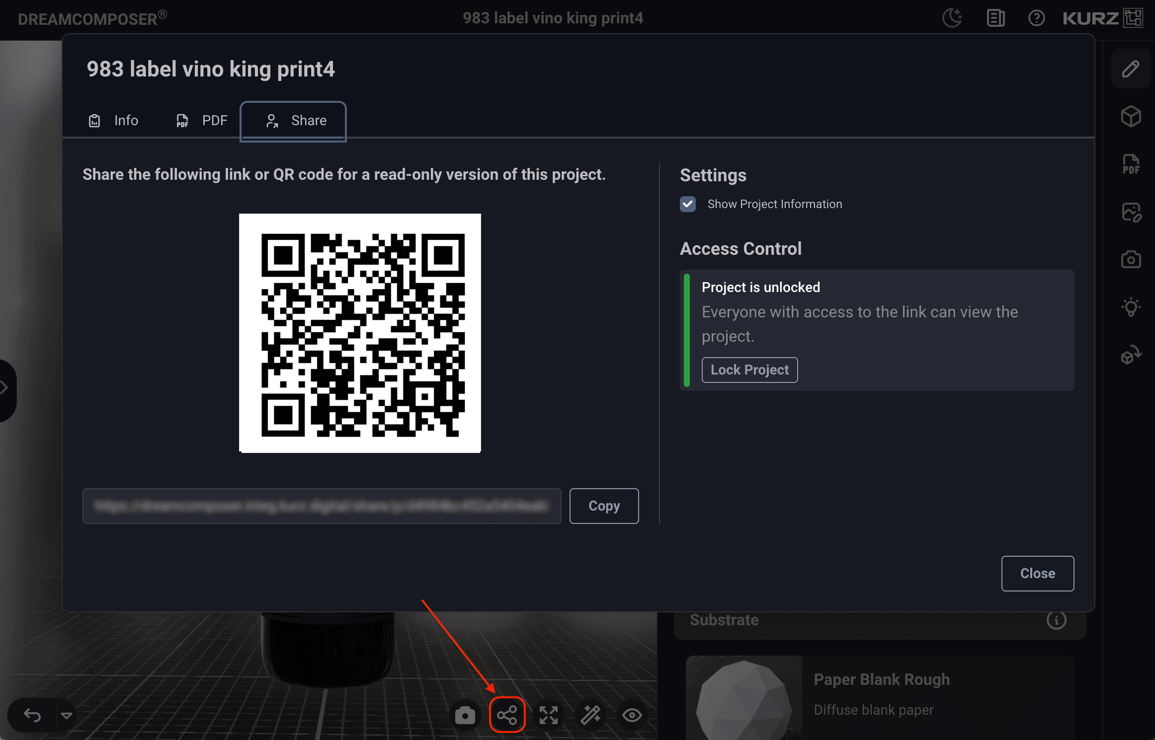Click the magic wand icon
Viewport: 1155px width, 740px height.
click(x=590, y=715)
